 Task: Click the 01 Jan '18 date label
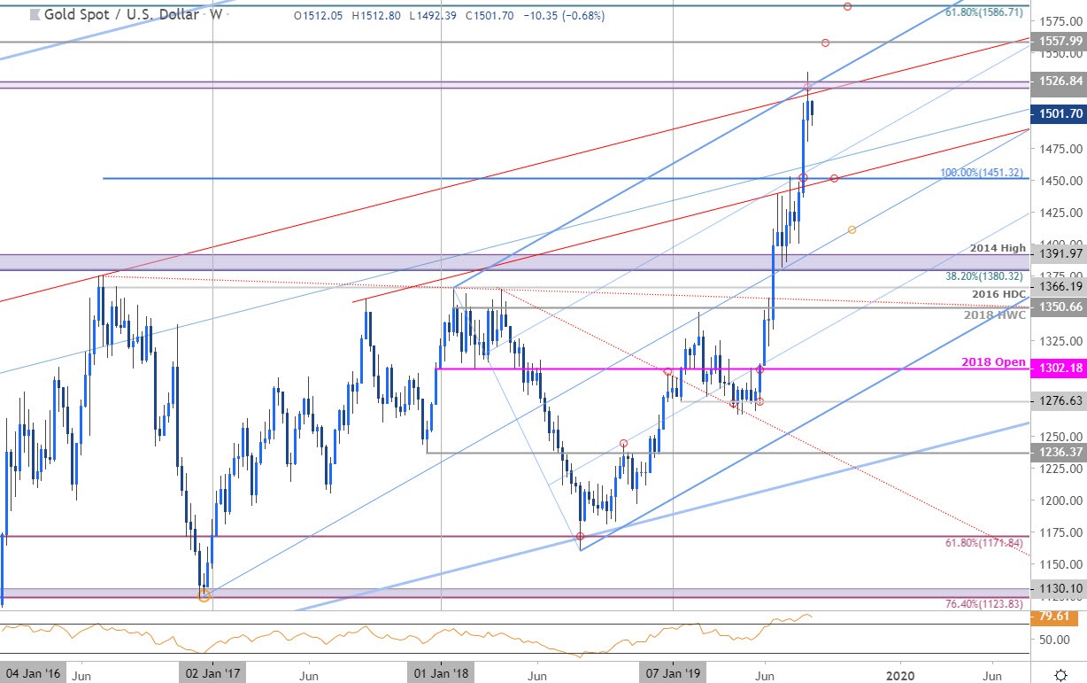point(441,673)
